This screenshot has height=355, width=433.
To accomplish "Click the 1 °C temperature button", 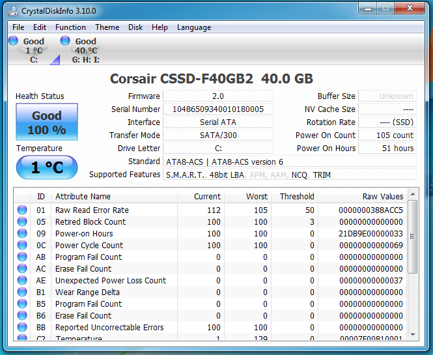I will coord(47,167).
